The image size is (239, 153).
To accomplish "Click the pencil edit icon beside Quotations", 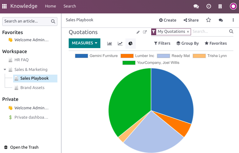I will [138, 32].
